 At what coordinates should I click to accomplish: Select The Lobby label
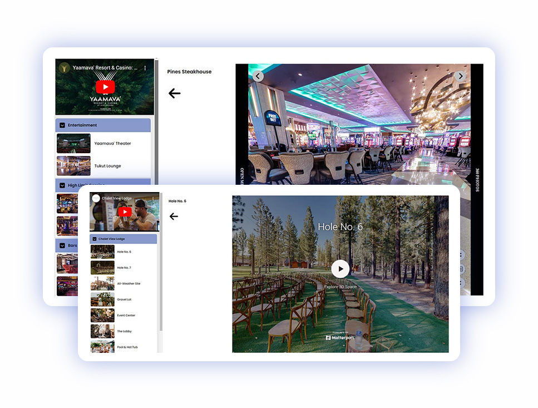click(124, 332)
